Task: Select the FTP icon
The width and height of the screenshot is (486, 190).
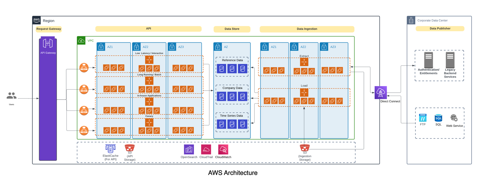Action: [x=423, y=118]
